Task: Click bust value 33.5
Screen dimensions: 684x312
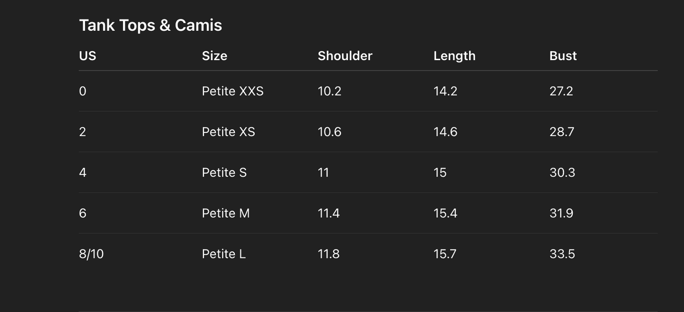Action: coord(562,254)
